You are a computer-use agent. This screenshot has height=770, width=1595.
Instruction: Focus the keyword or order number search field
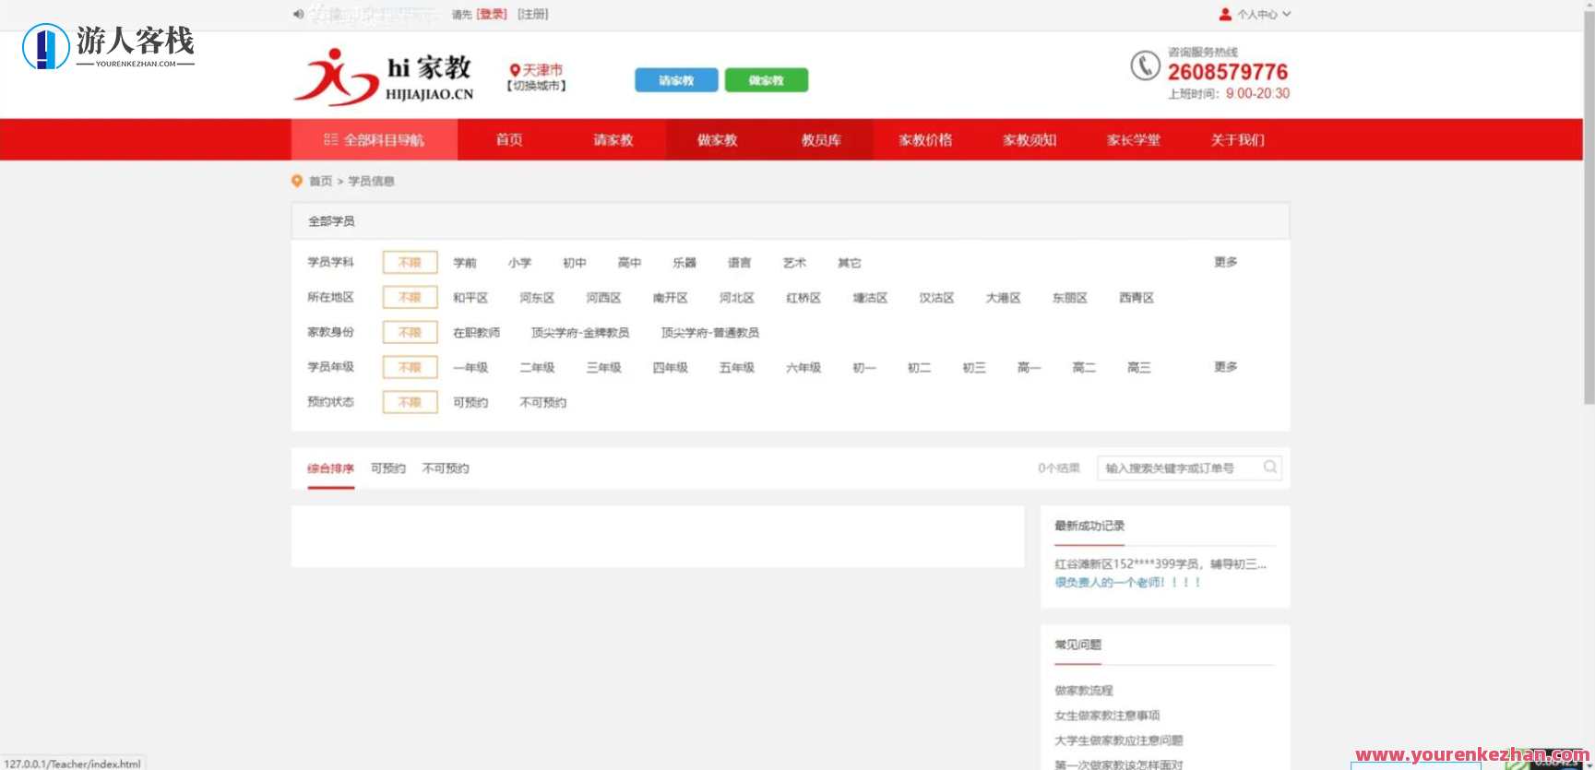tap(1189, 468)
